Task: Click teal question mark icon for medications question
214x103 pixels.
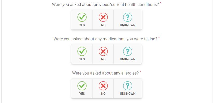Action: 128,51
